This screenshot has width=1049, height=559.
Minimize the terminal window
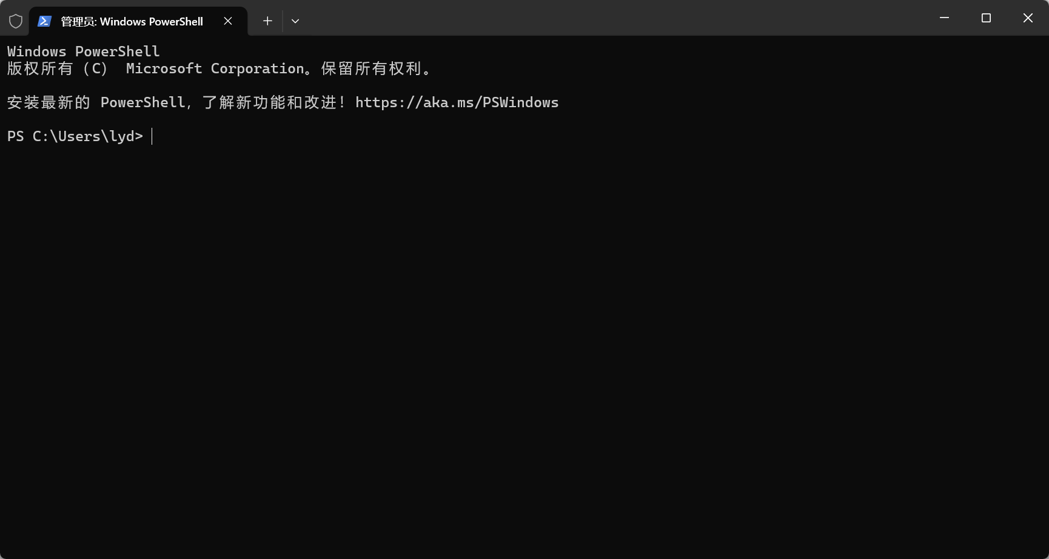tap(944, 18)
